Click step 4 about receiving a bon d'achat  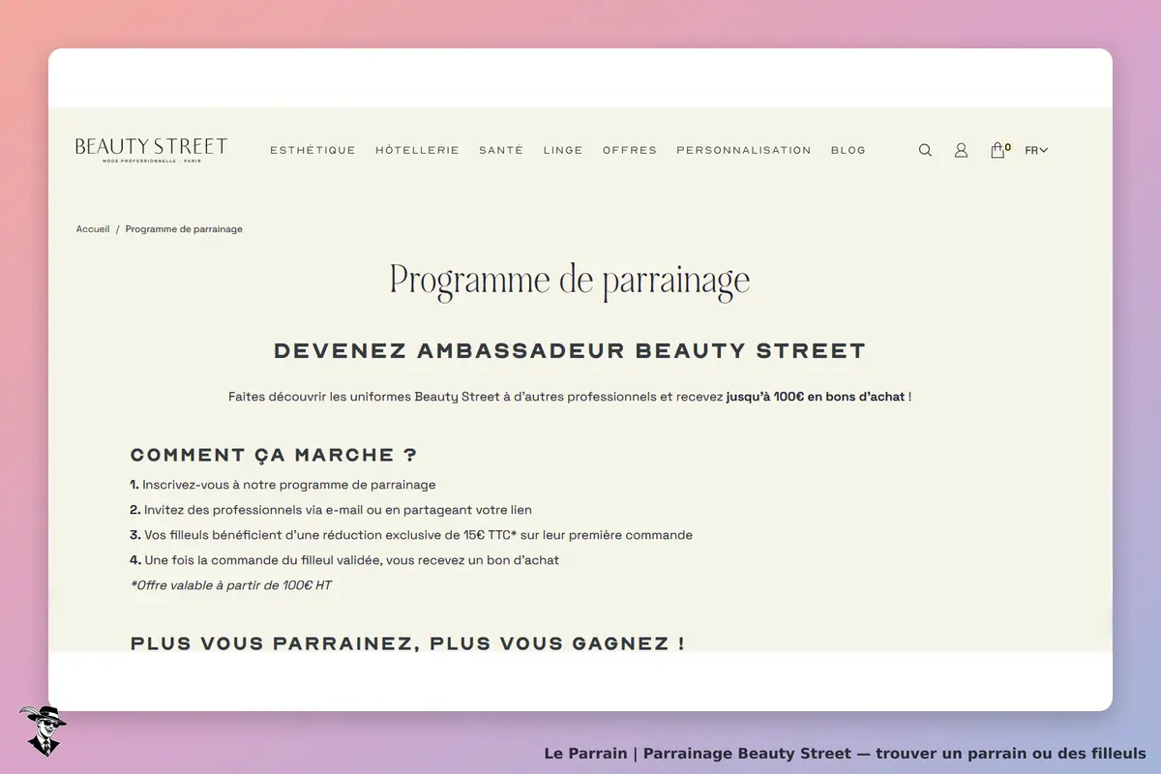tap(344, 560)
